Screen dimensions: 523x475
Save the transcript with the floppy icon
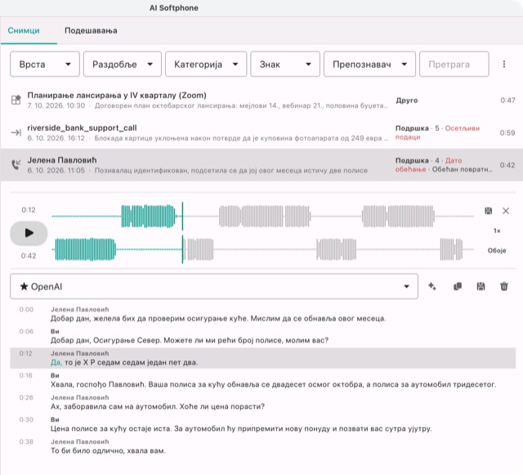pos(481,286)
